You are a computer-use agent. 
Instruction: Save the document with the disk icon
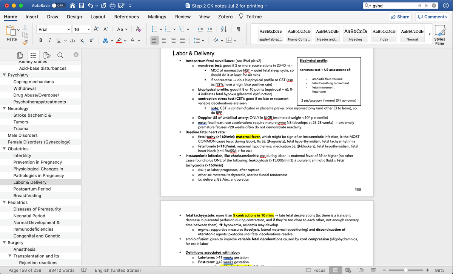click(82, 6)
